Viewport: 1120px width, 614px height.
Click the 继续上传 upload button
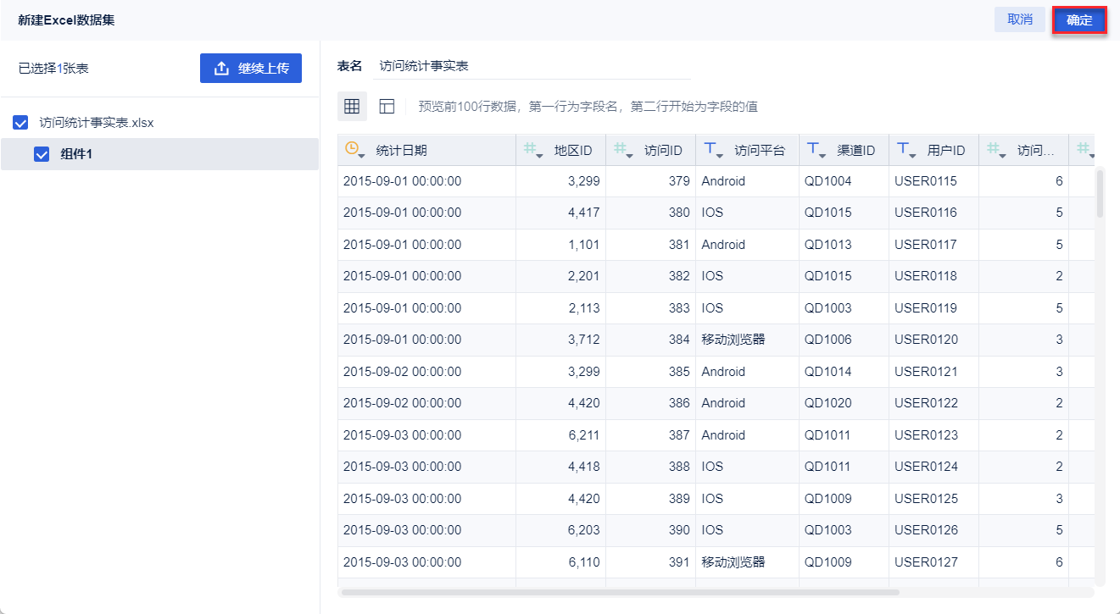click(251, 69)
